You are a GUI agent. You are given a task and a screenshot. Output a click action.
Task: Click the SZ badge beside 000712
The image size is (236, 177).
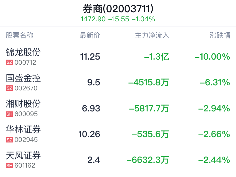(9, 62)
